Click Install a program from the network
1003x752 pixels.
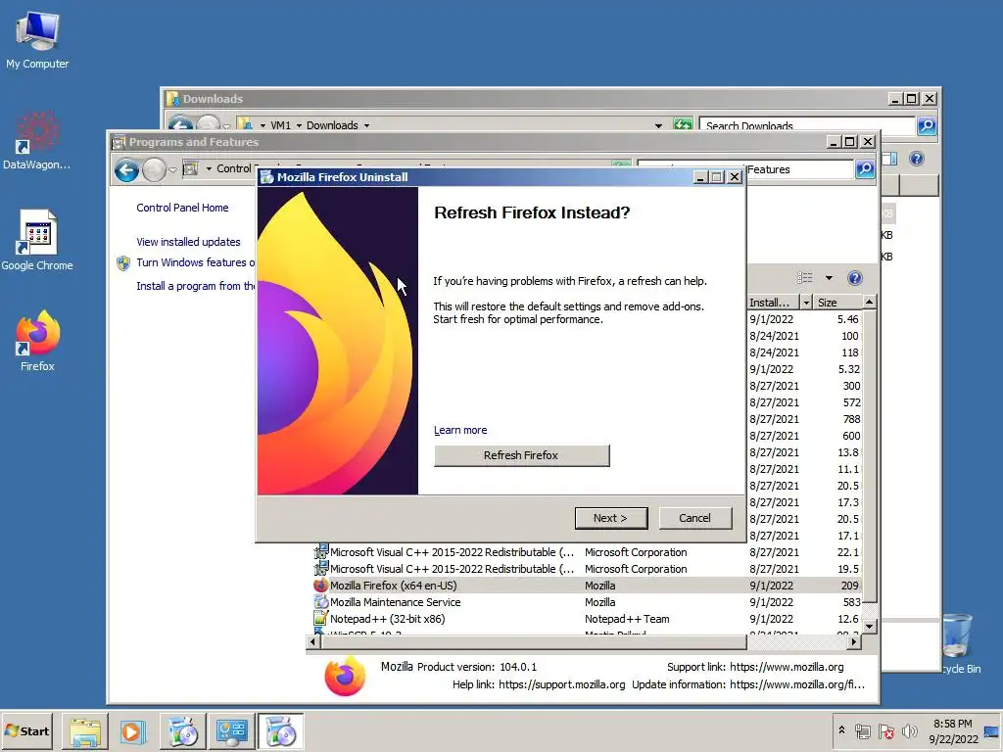click(195, 286)
